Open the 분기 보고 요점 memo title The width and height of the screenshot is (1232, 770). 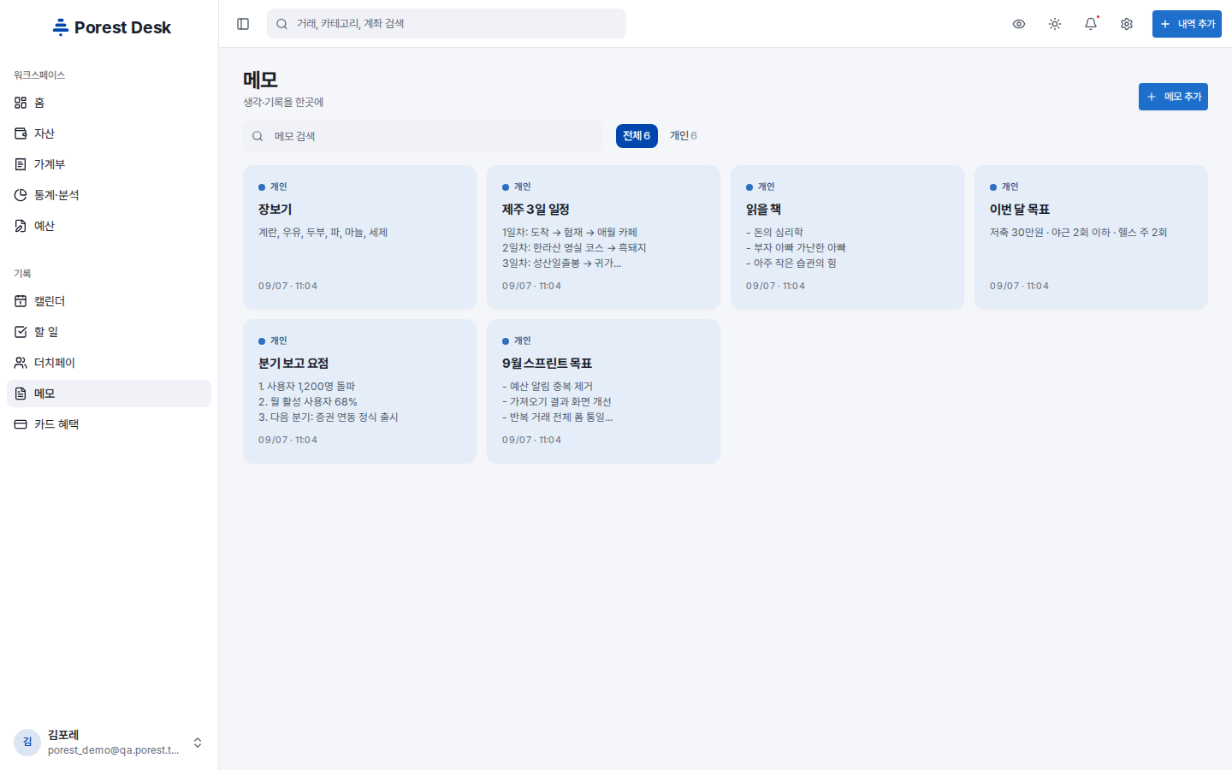point(293,364)
